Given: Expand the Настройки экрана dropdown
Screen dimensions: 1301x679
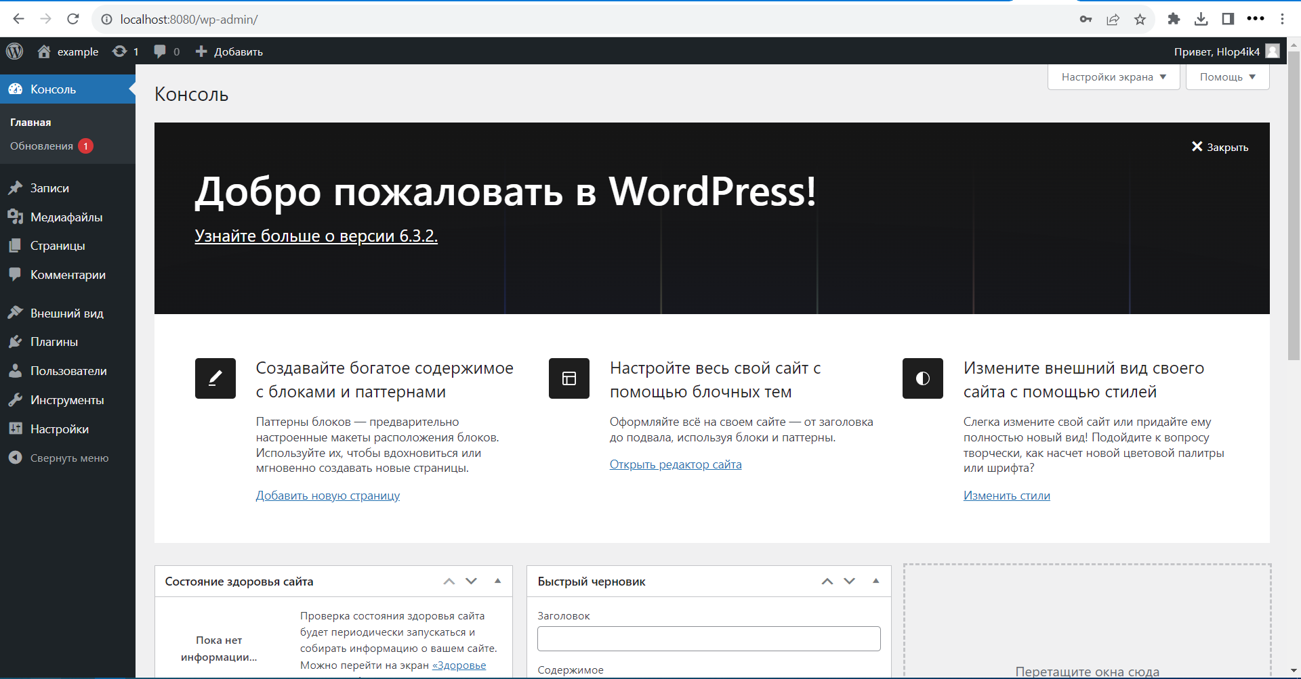Looking at the screenshot, I should [x=1113, y=77].
